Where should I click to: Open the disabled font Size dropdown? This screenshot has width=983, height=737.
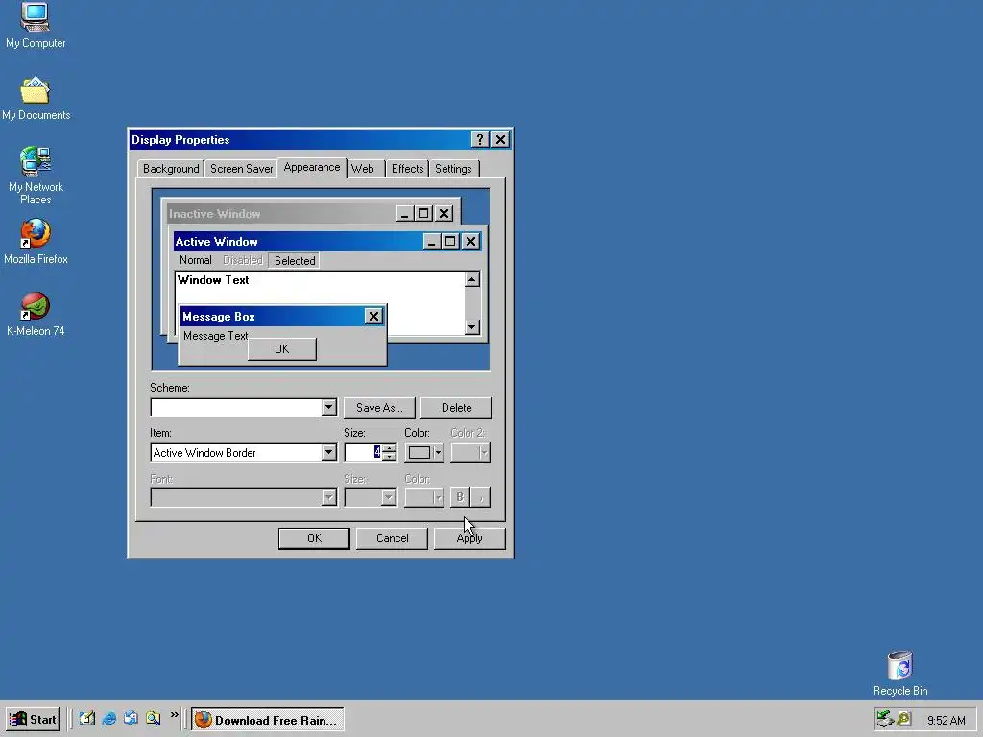[371, 498]
